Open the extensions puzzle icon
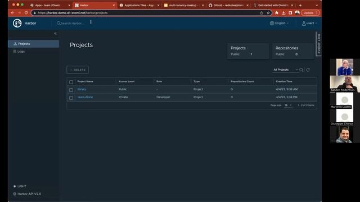 click(x=277, y=13)
